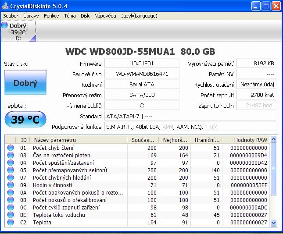The width and height of the screenshot is (283, 234).
Task: Click the status orb for 0B Počet pokusů o překalibrování
Action: coord(11,200)
